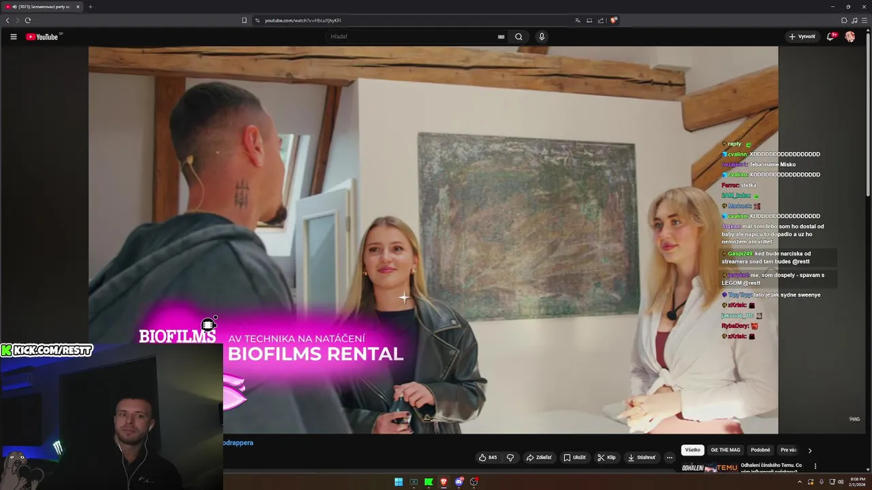Open browser extensions puzzle icon

844,20
